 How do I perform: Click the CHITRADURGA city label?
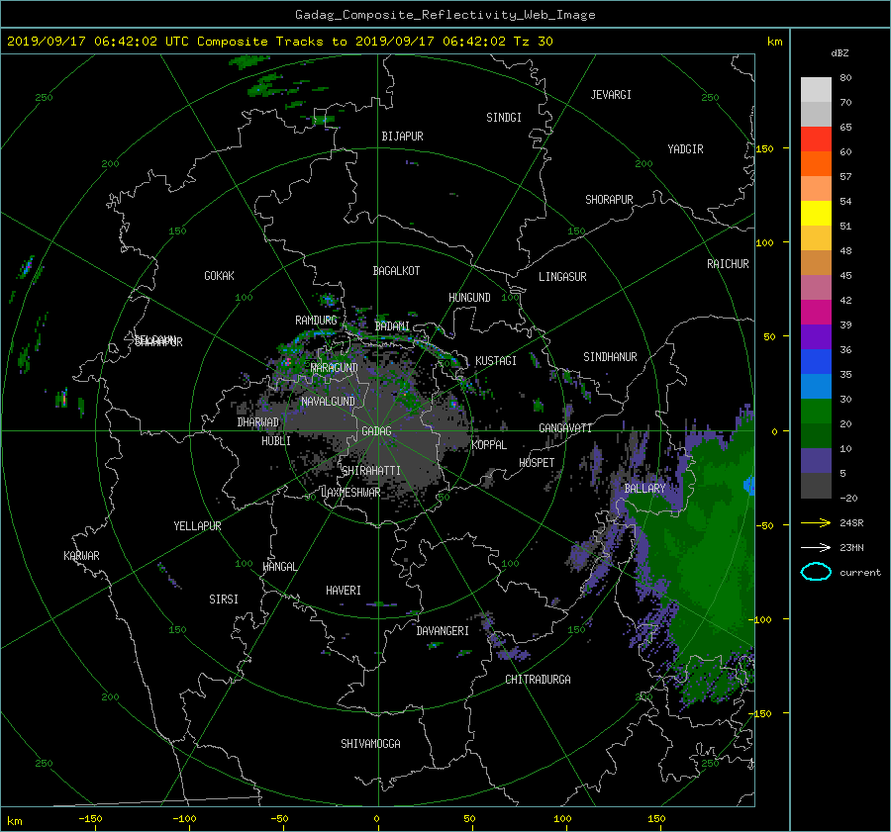[538, 680]
